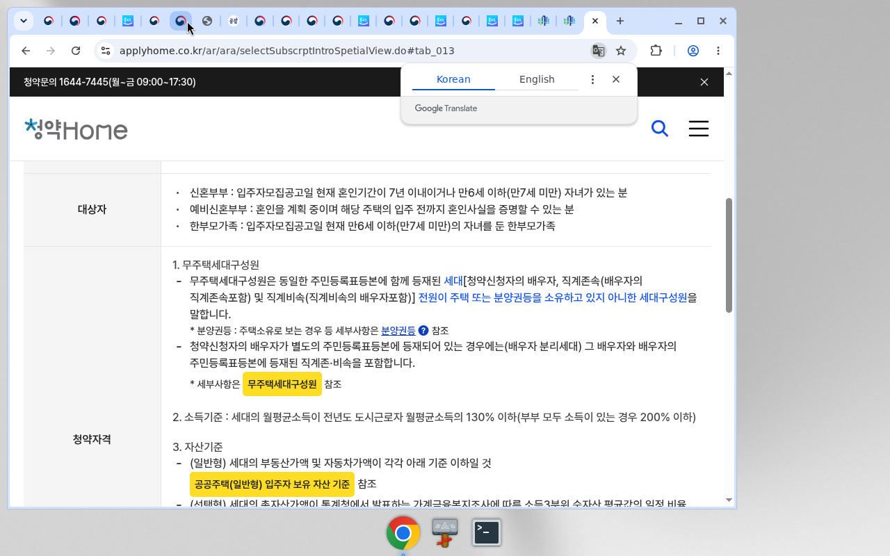Open the Terminal from the dock
This screenshot has height=556, width=890.
[487, 532]
